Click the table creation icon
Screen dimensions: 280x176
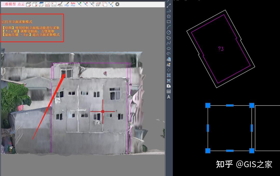[x=169, y=91]
